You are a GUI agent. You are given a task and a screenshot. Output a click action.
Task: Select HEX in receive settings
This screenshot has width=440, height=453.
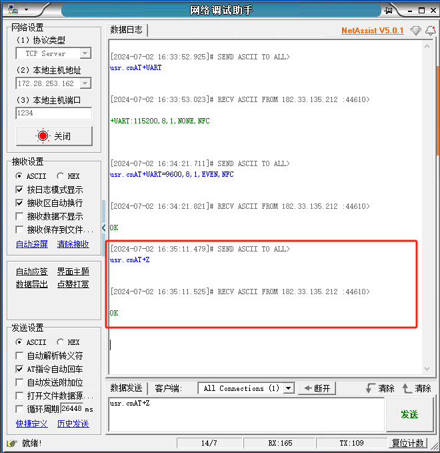click(68, 176)
